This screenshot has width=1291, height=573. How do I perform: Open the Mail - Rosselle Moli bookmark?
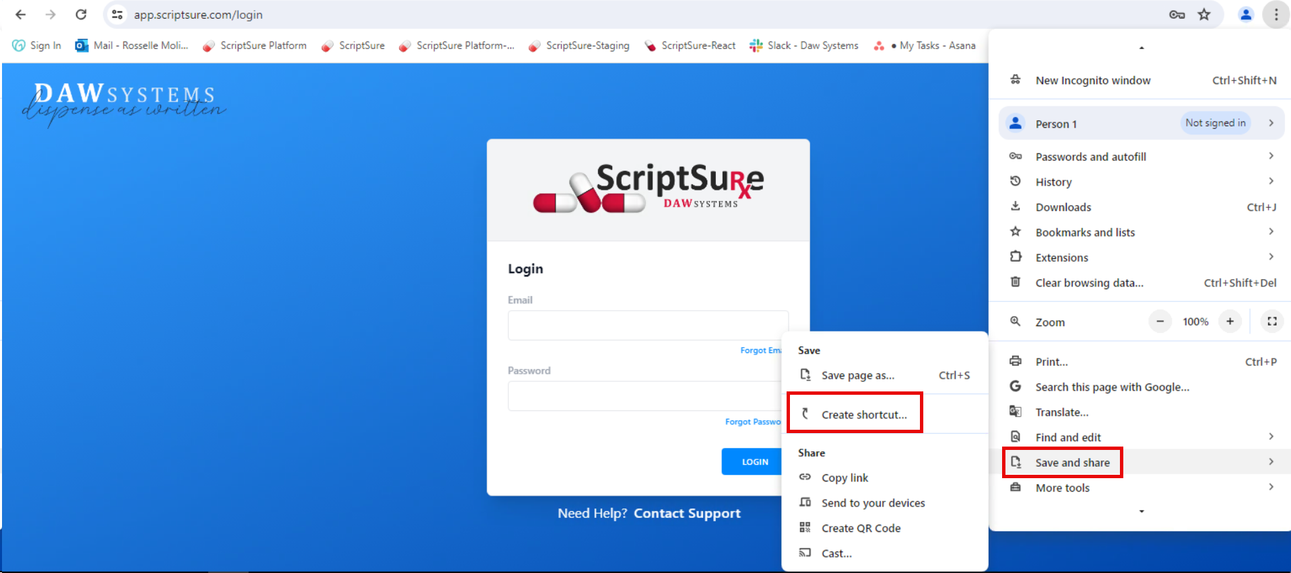pyautogui.click(x=132, y=45)
